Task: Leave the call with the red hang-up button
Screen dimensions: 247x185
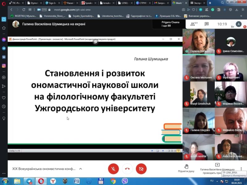Action: coord(127,169)
